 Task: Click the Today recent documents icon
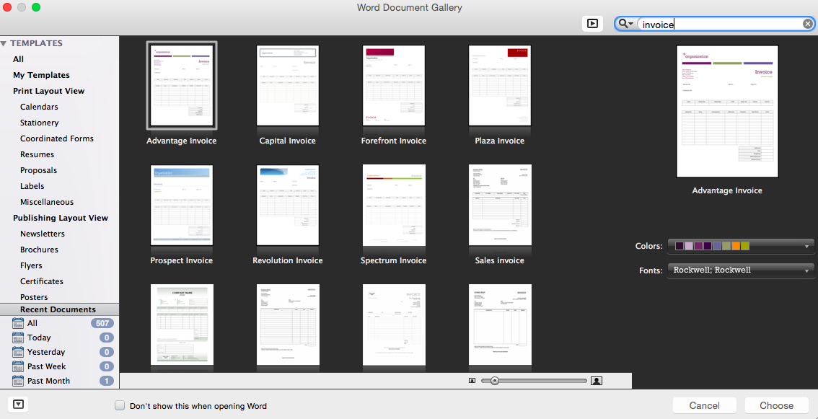[x=18, y=338]
